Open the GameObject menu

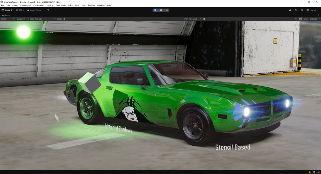click(x=26, y=5)
